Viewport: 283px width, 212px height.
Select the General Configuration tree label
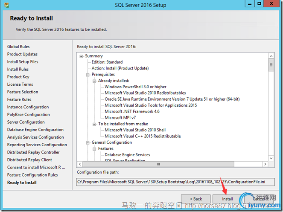(x=112, y=142)
